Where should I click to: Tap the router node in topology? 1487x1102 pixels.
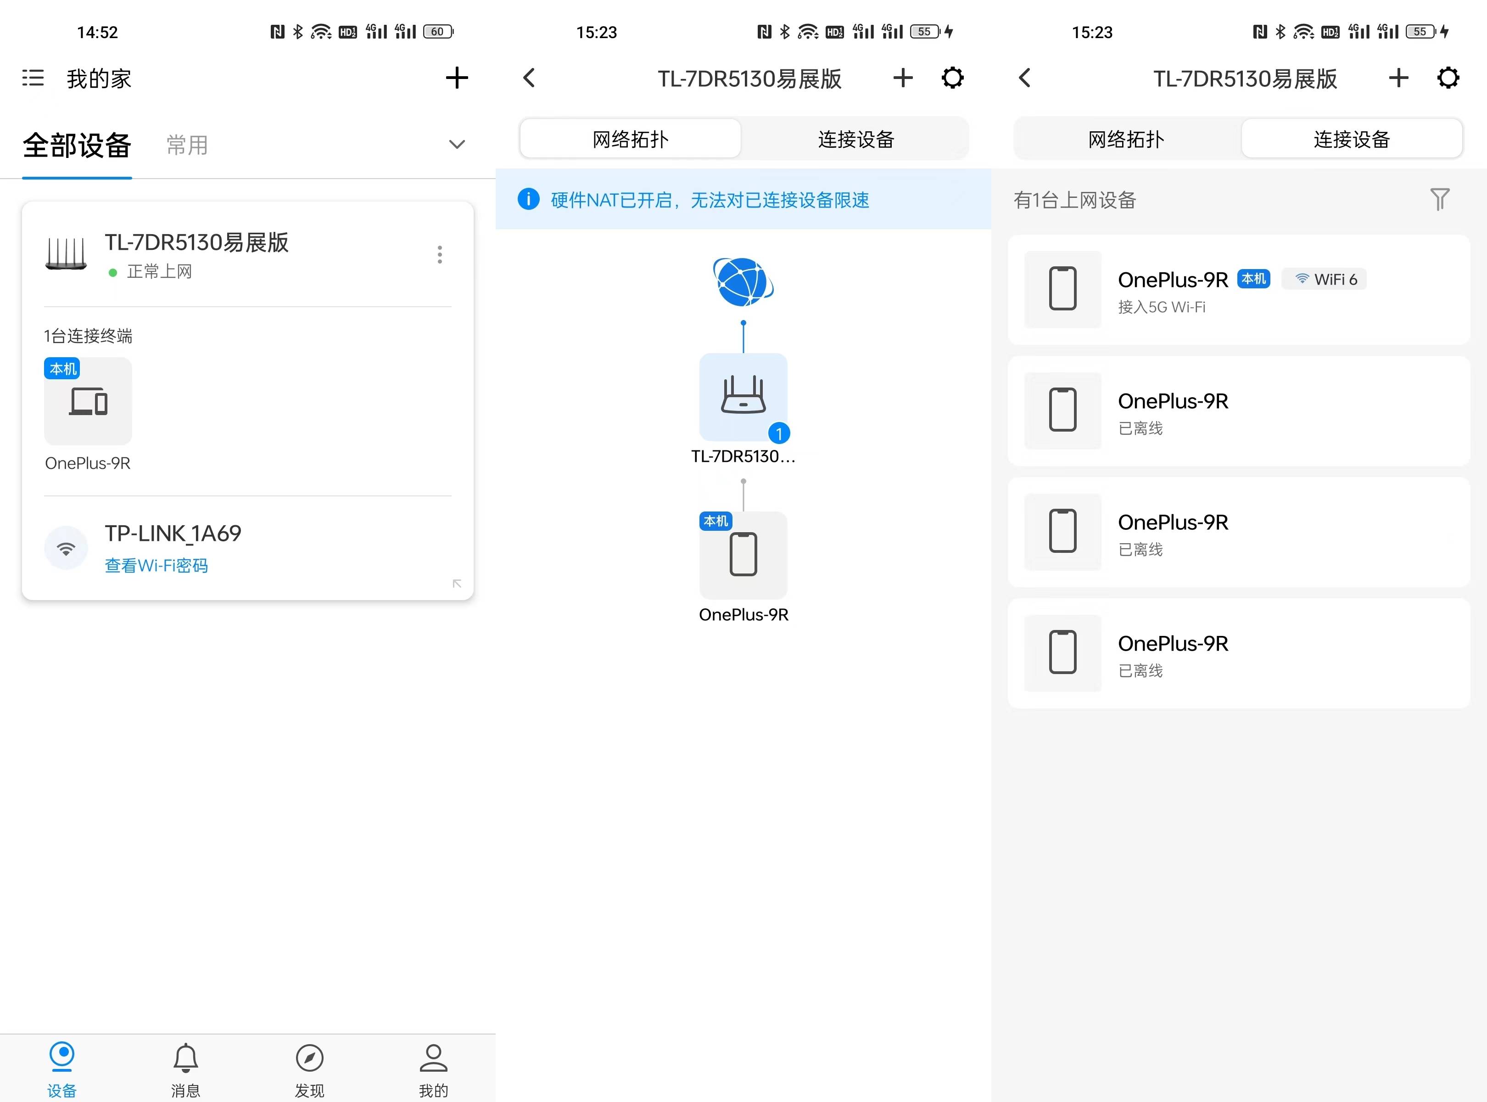(743, 397)
